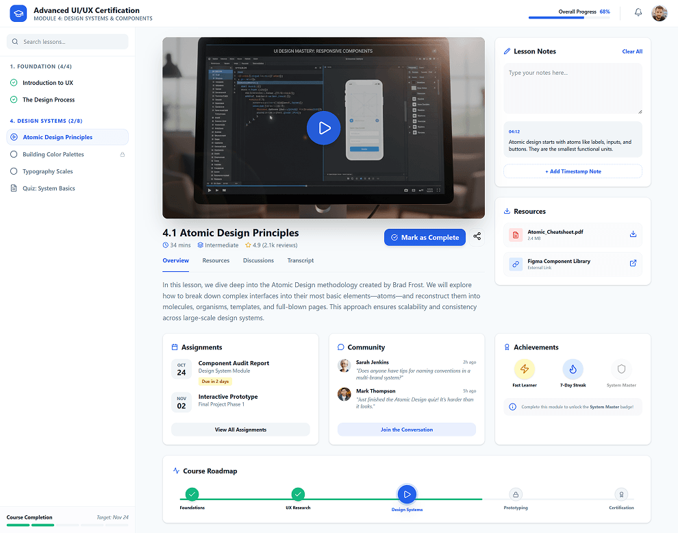This screenshot has width=678, height=533.
Task: Click the graduation cap course logo
Action: tap(18, 14)
